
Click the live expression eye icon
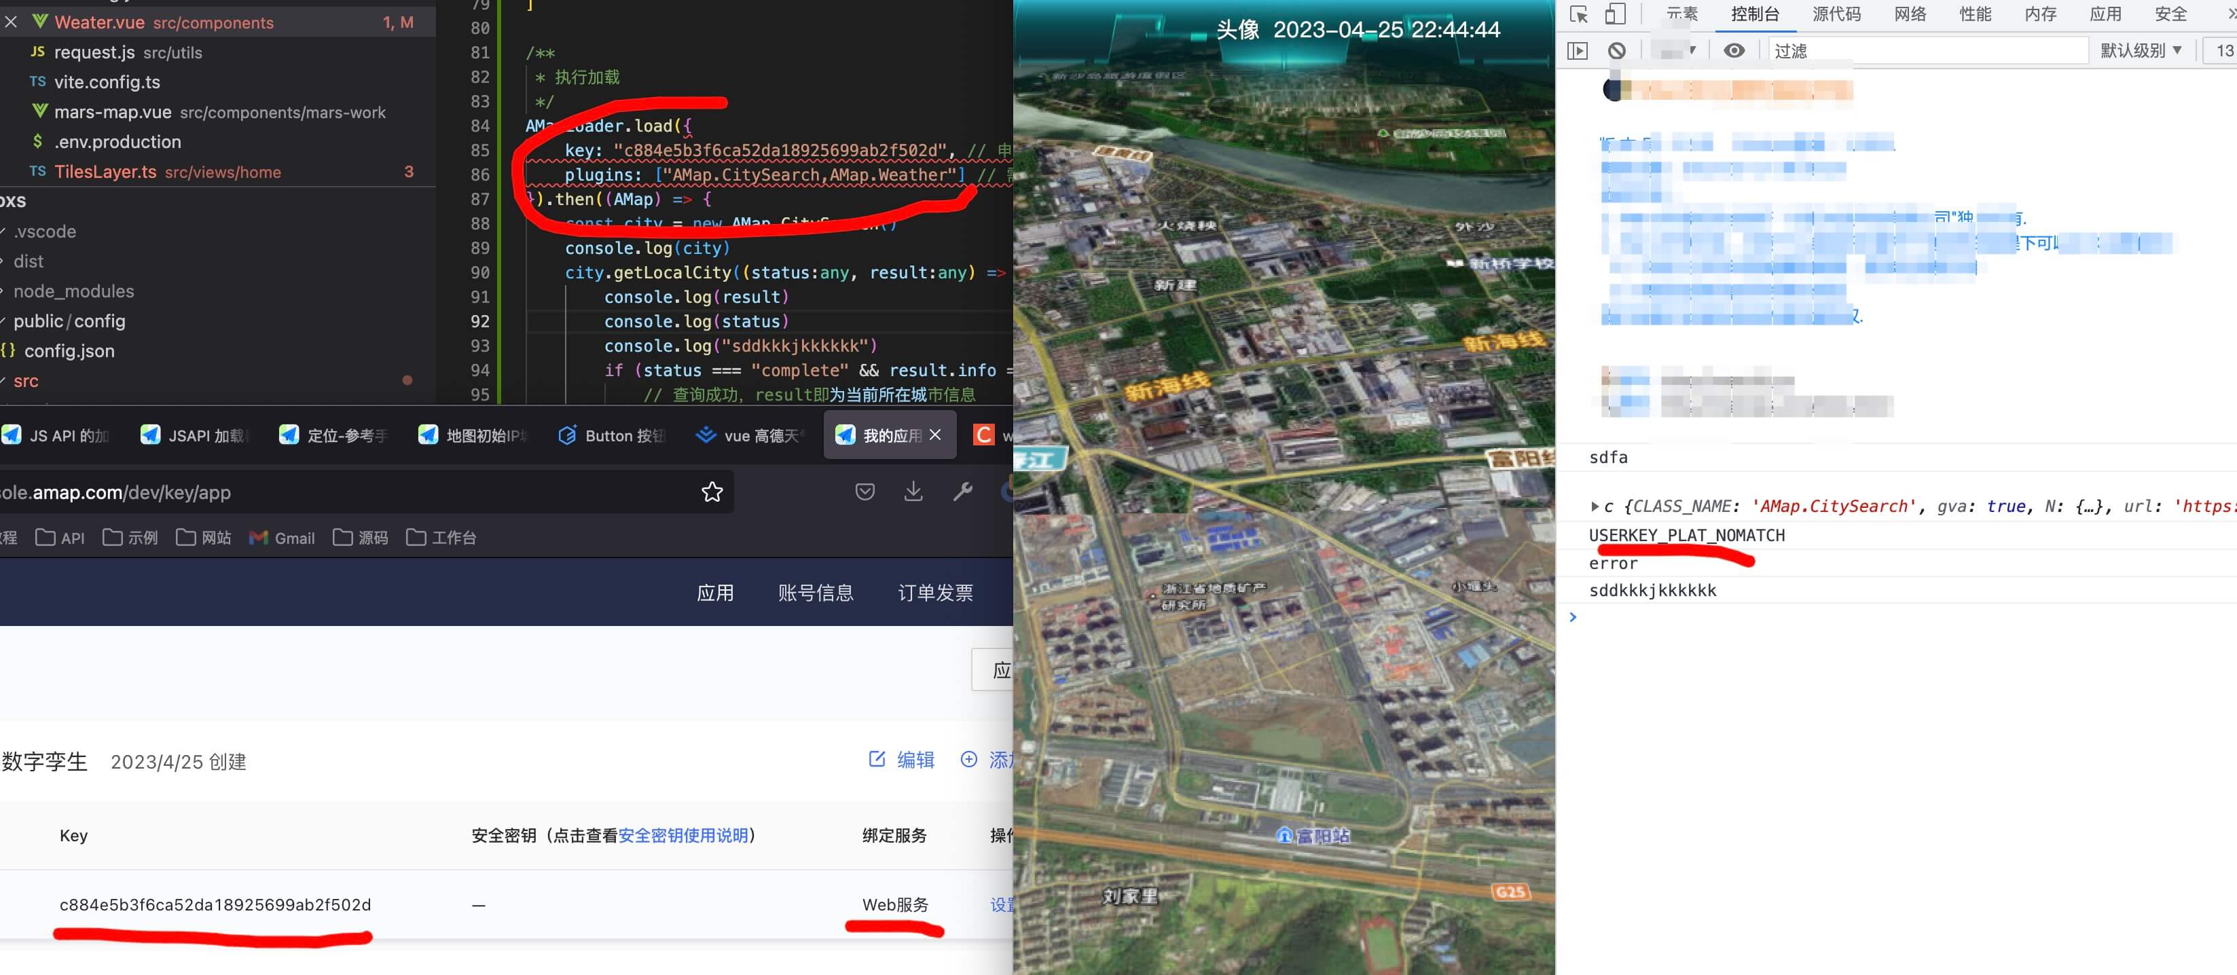coord(1733,51)
